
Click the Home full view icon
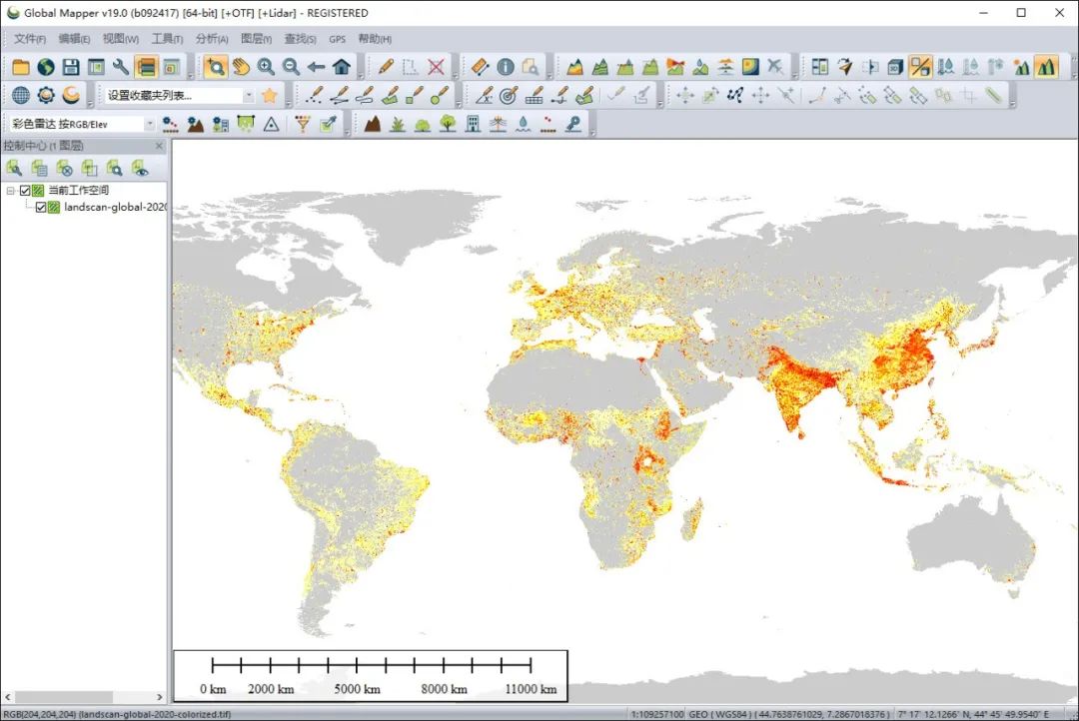[x=342, y=67]
